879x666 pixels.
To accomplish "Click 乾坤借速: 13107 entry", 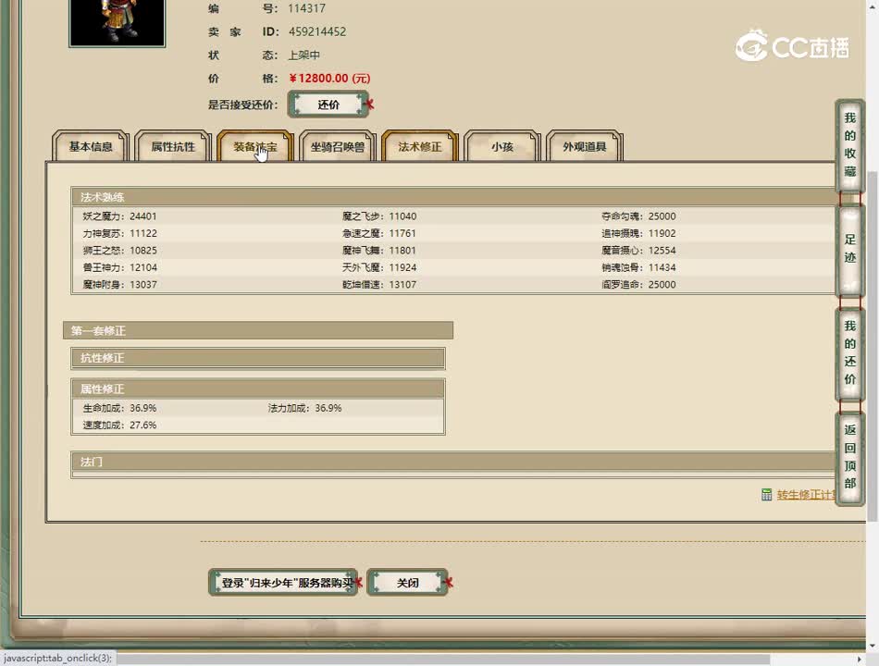I will coord(379,285).
